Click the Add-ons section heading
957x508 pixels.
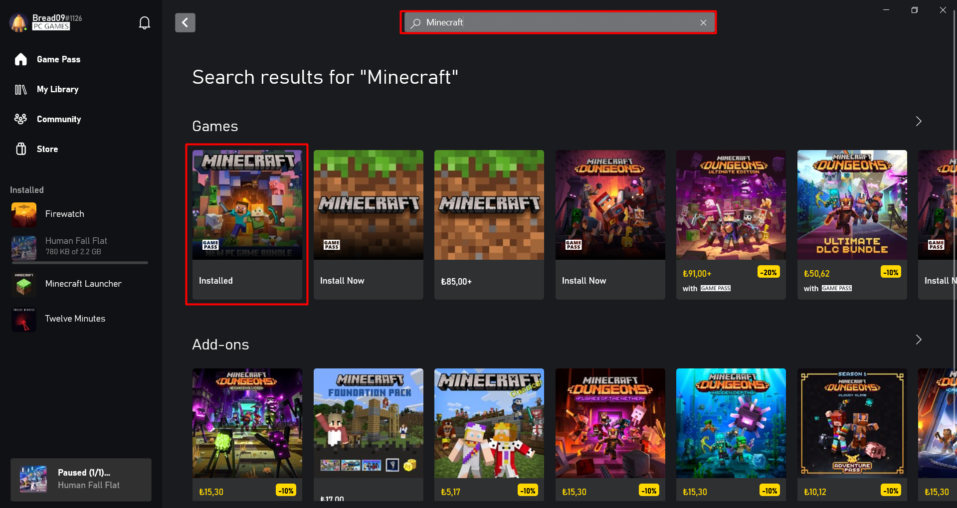pyautogui.click(x=220, y=344)
